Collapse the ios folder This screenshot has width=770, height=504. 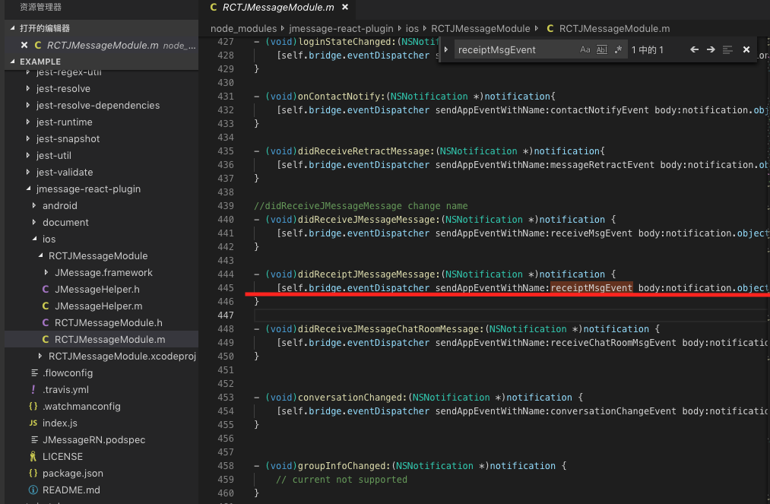pyautogui.click(x=34, y=239)
